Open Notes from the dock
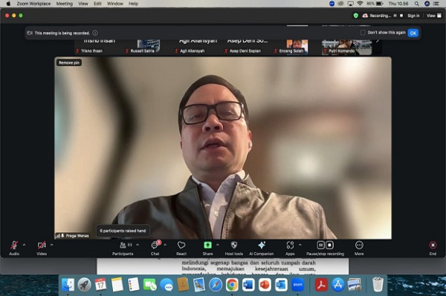The height and width of the screenshot is (296, 446). (117, 285)
